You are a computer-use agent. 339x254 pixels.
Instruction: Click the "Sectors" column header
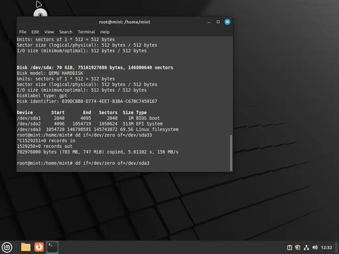(108, 112)
